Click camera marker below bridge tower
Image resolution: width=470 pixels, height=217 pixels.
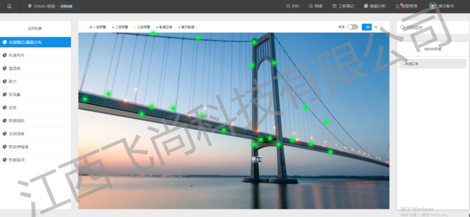pos(257,159)
